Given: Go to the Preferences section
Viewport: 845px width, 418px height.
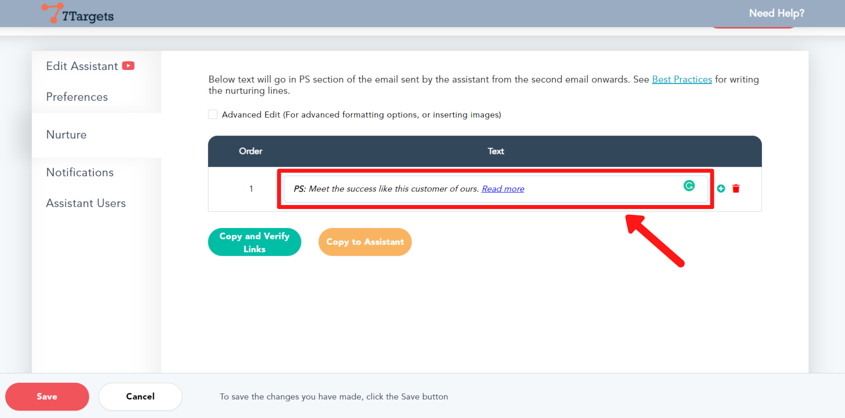Looking at the screenshot, I should (77, 97).
